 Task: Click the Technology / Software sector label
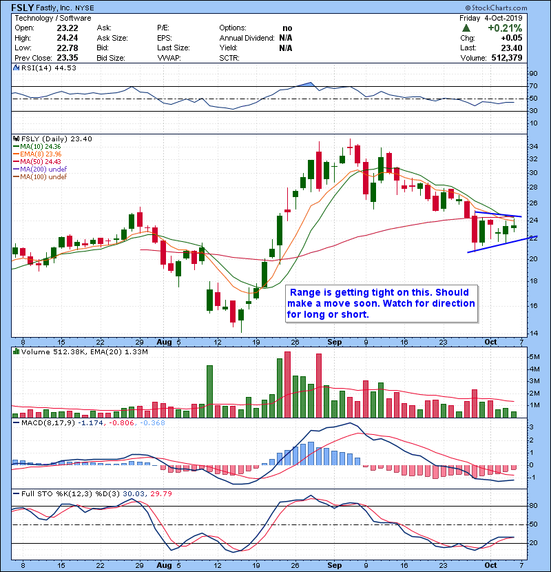click(53, 18)
